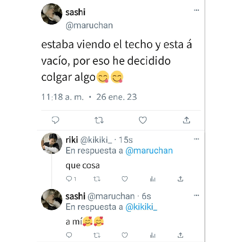View analytics for riki's reply
Image resolution: width=242 pixels, height=242 pixels.
pyautogui.click(x=153, y=179)
